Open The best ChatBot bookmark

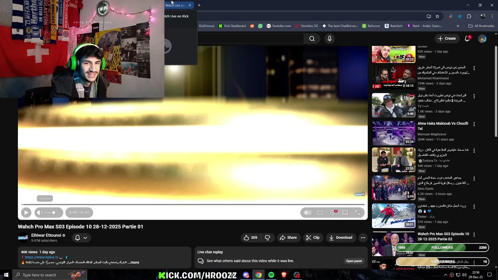click(339, 26)
